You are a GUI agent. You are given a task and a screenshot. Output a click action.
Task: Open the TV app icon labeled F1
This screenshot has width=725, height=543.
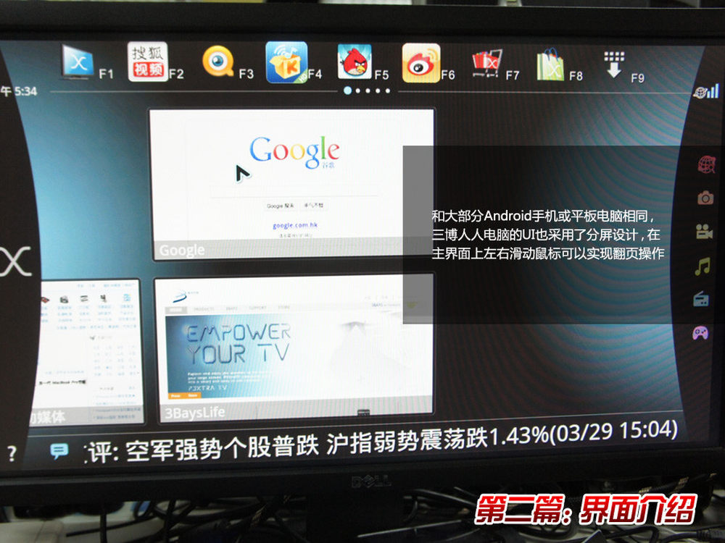(78, 62)
